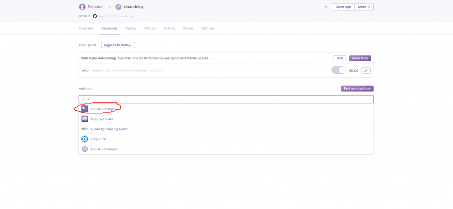The width and height of the screenshot is (453, 209).
Task: Click the pencil edit icon for web dyno
Action: click(366, 70)
